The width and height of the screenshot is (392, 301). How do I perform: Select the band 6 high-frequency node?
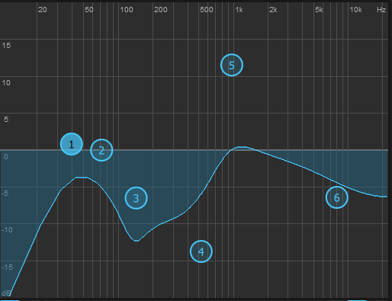pyautogui.click(x=337, y=197)
